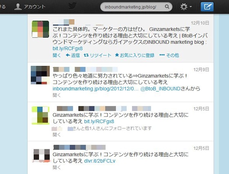Screen dimensions: 229x174
Task: Open the settings gear dropdown
Action: pyautogui.click(x=186, y=7)
